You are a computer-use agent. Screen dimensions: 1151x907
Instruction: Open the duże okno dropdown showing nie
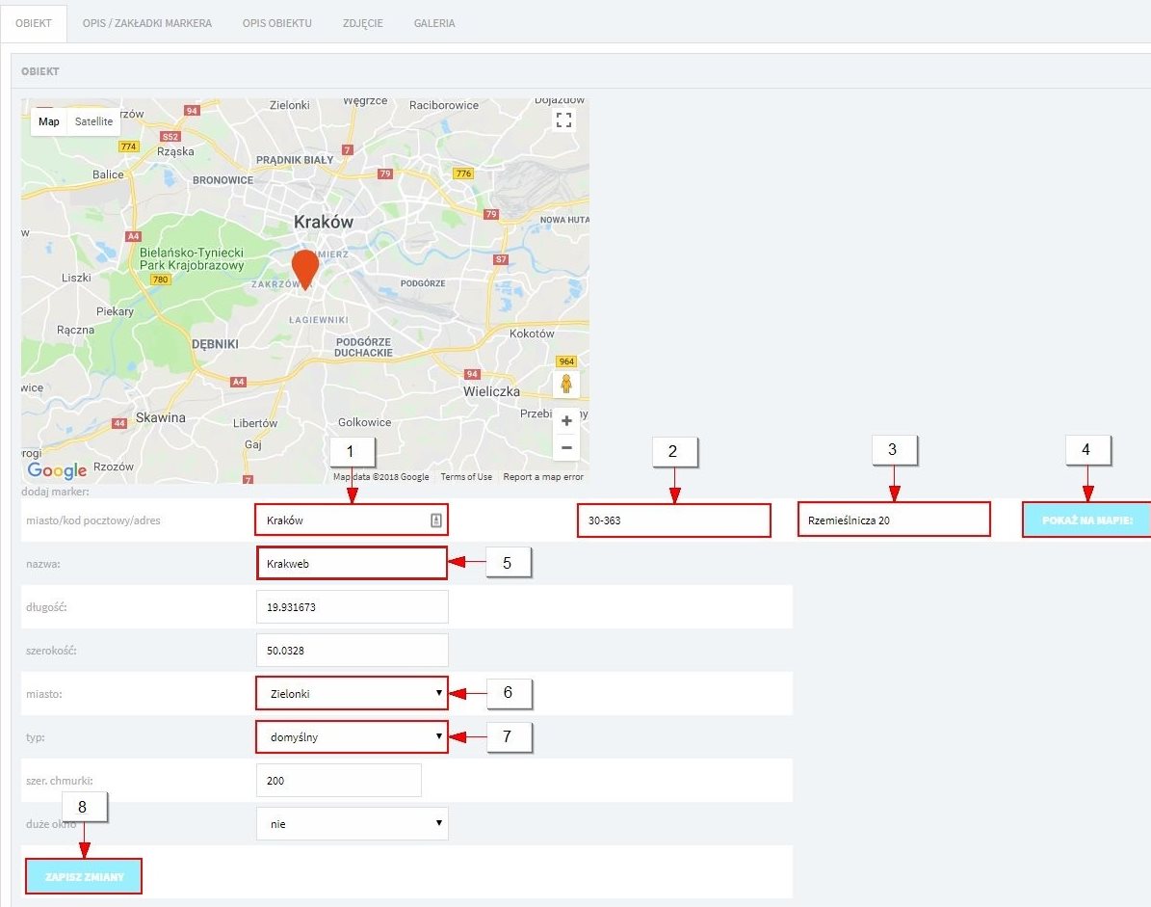click(x=352, y=824)
